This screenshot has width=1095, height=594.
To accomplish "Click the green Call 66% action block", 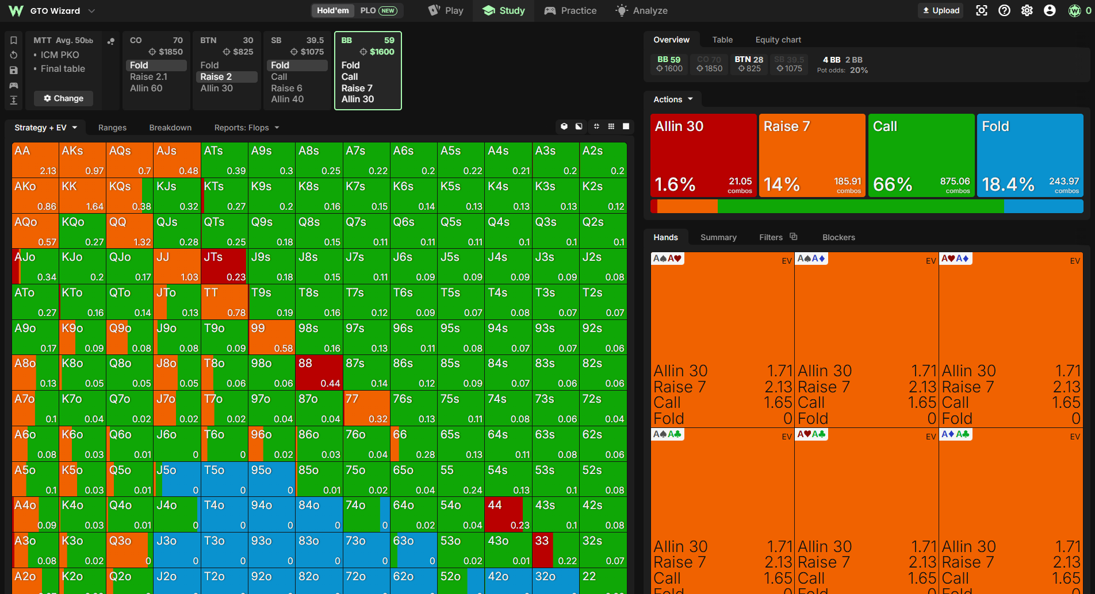I will coord(921,155).
